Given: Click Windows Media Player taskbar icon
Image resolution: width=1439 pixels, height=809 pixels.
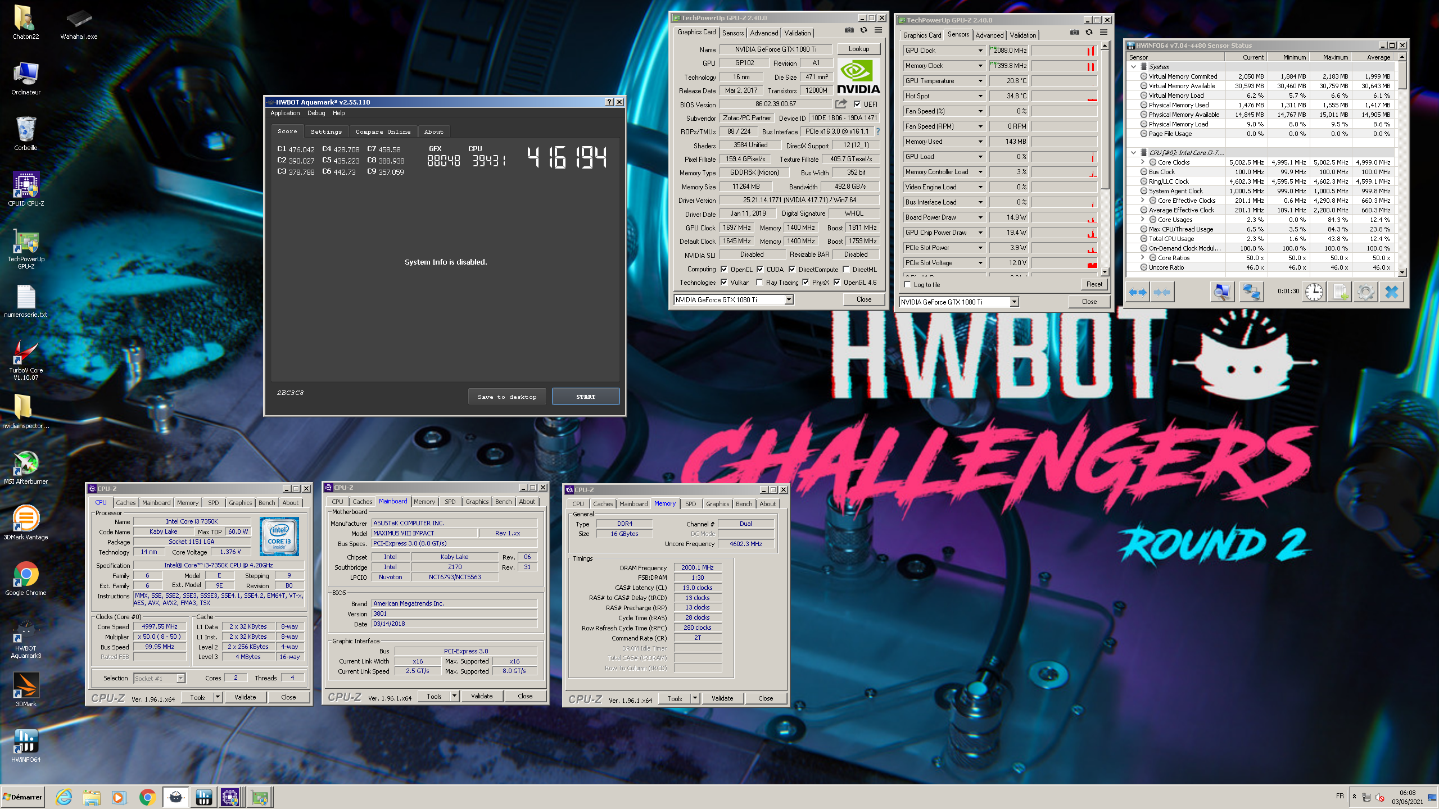Looking at the screenshot, I should pyautogui.click(x=119, y=797).
